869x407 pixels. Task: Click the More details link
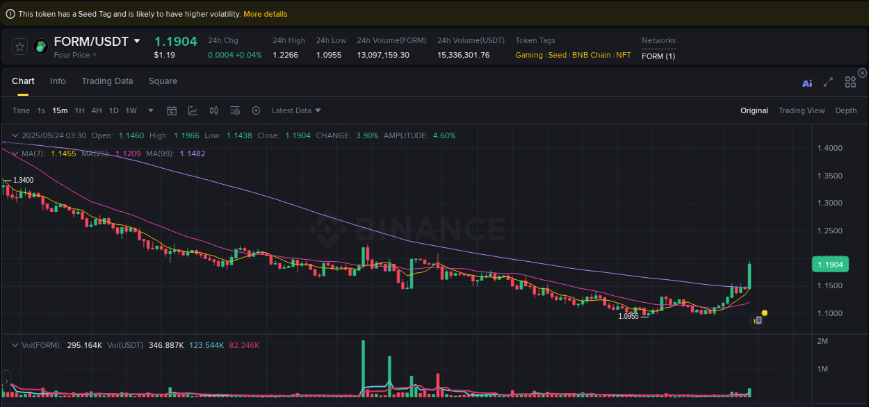click(x=266, y=13)
